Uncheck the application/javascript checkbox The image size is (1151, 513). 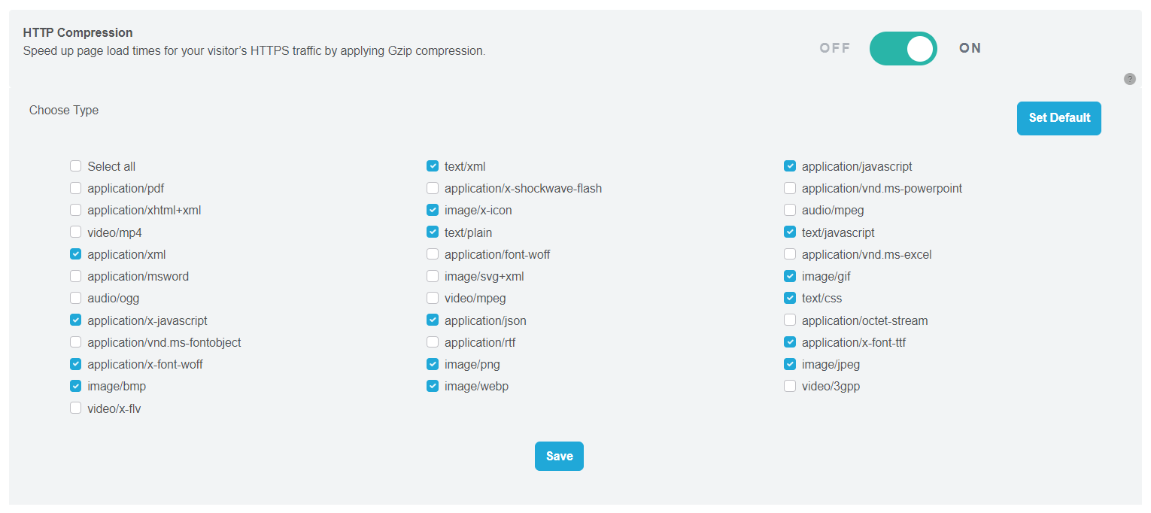tap(790, 166)
